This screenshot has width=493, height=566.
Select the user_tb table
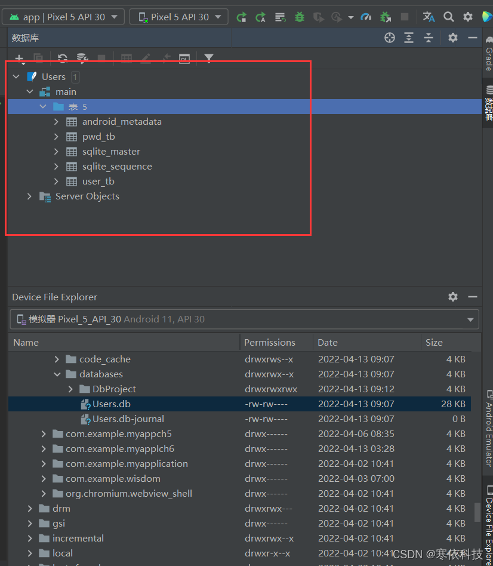98,182
